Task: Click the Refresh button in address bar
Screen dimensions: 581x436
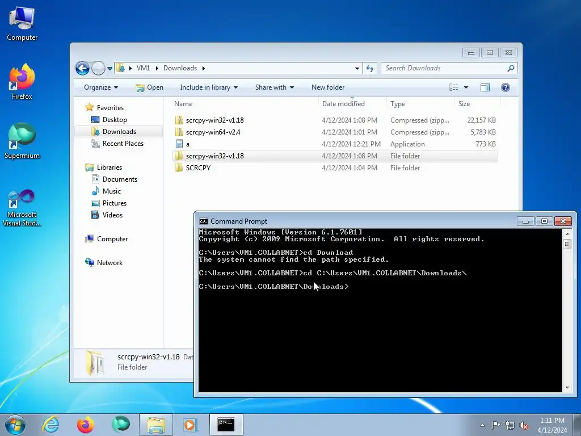Action: point(370,68)
